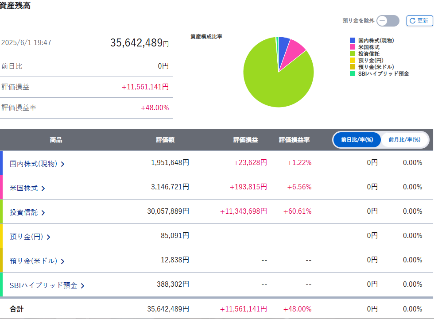Click chevron arrow beside 預り金(米ドル)
The height and width of the screenshot is (319, 434).
(x=62, y=261)
